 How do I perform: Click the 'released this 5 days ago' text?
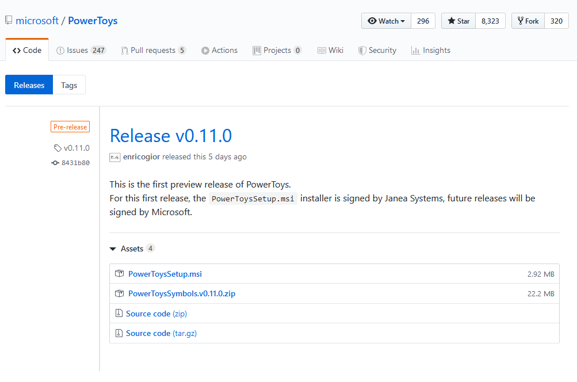204,157
